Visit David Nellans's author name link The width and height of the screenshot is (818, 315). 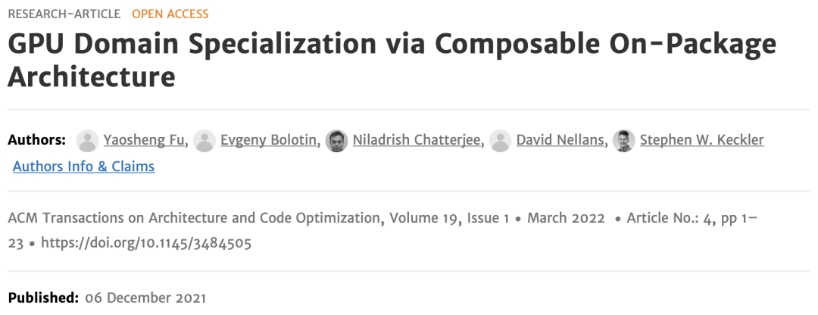(x=561, y=141)
